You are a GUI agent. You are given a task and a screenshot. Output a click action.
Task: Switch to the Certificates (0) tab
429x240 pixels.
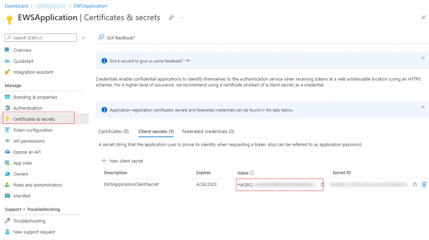[114, 132]
